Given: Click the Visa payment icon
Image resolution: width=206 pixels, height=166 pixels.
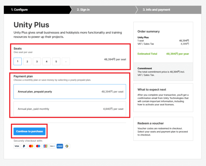Looking at the screenshot, I should (x=17, y=146).
